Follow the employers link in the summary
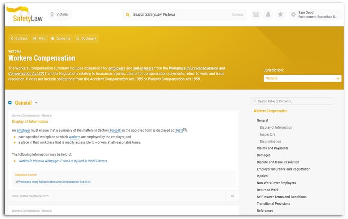 tap(117, 68)
